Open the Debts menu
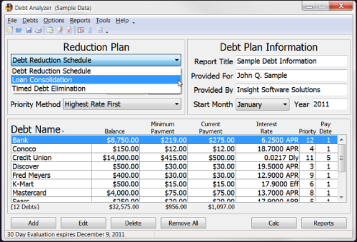Viewport: 357px width, 242px height. coord(30,21)
